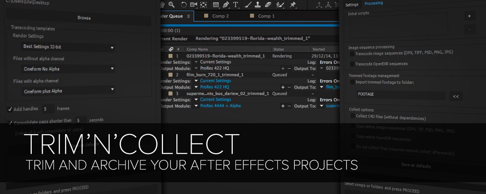Remove output module from supermeents_bus item

(289, 106)
